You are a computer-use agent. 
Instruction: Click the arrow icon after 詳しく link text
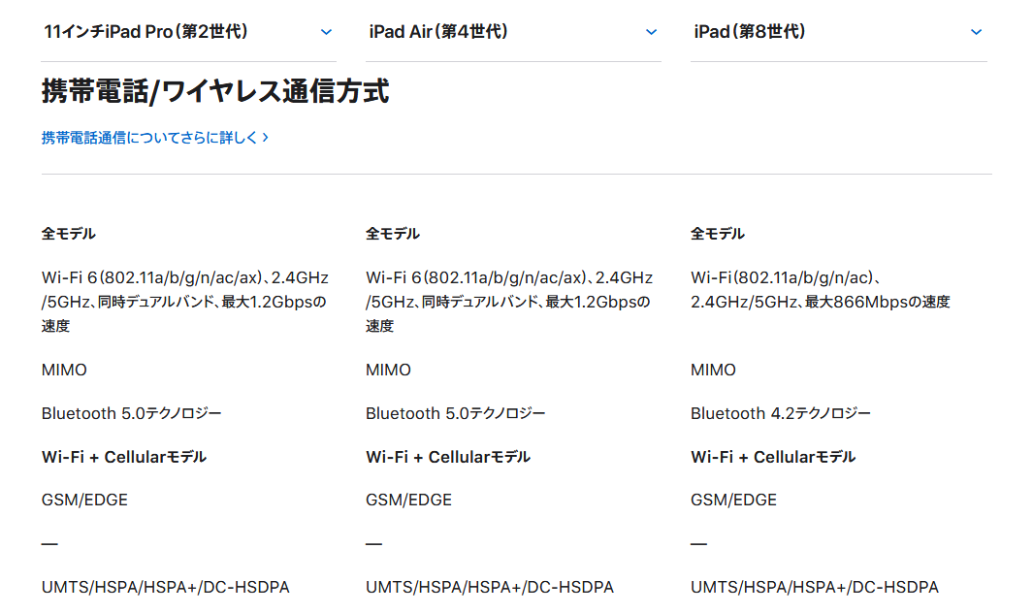(x=265, y=138)
